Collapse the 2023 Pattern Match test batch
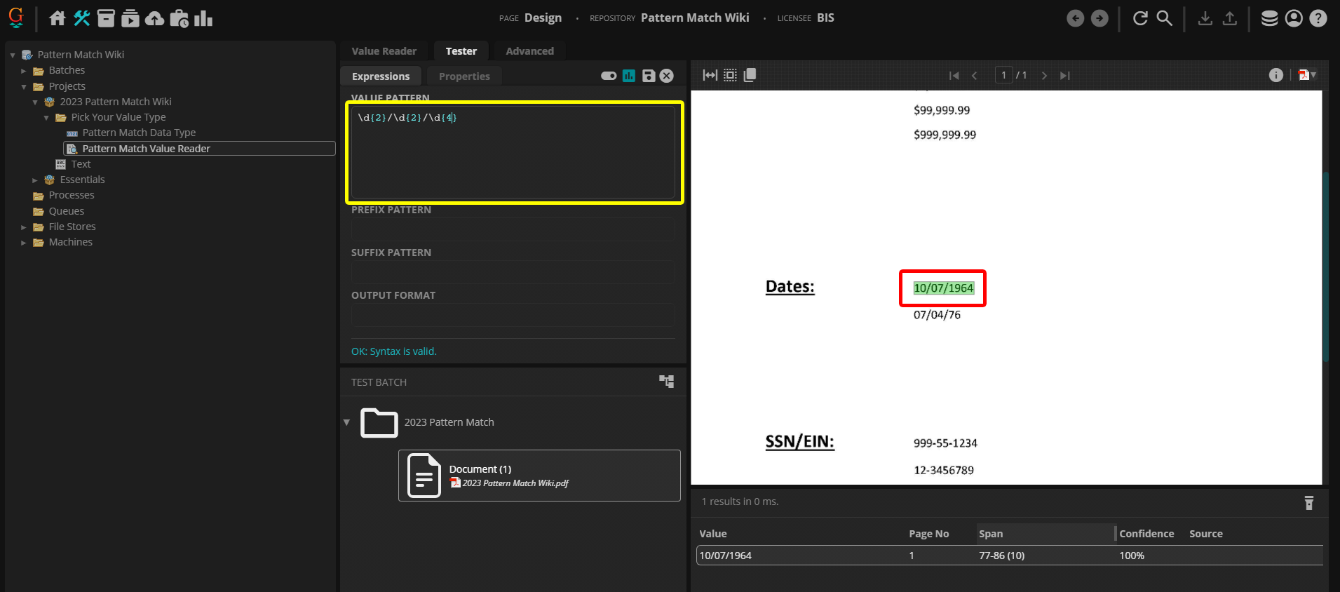The image size is (1340, 592). (346, 422)
